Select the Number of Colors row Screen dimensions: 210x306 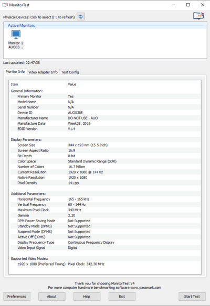[x=105, y=167]
